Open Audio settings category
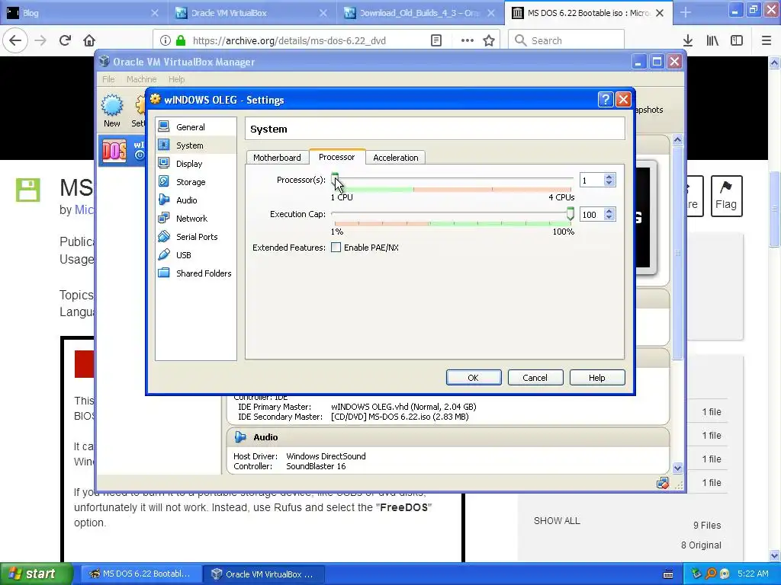The image size is (781, 585). tap(196, 200)
